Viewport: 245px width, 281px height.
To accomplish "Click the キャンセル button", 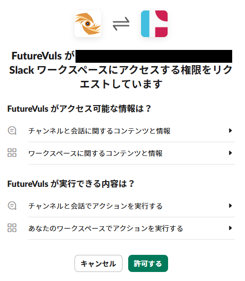I will pos(98,263).
